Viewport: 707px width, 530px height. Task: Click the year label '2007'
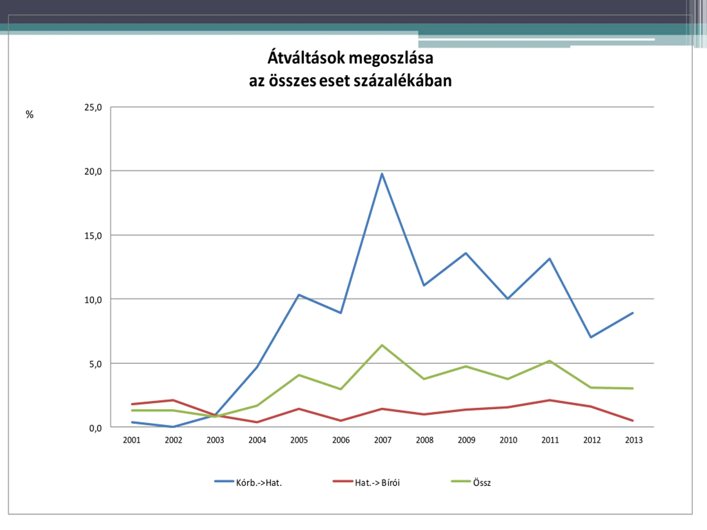point(382,440)
